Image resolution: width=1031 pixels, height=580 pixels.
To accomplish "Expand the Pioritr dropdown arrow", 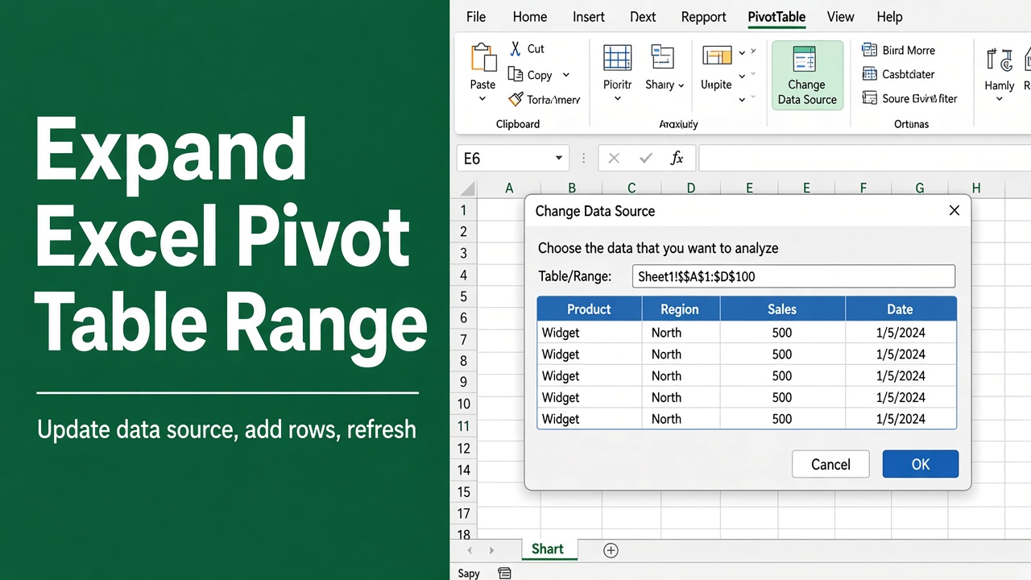I will [618, 99].
